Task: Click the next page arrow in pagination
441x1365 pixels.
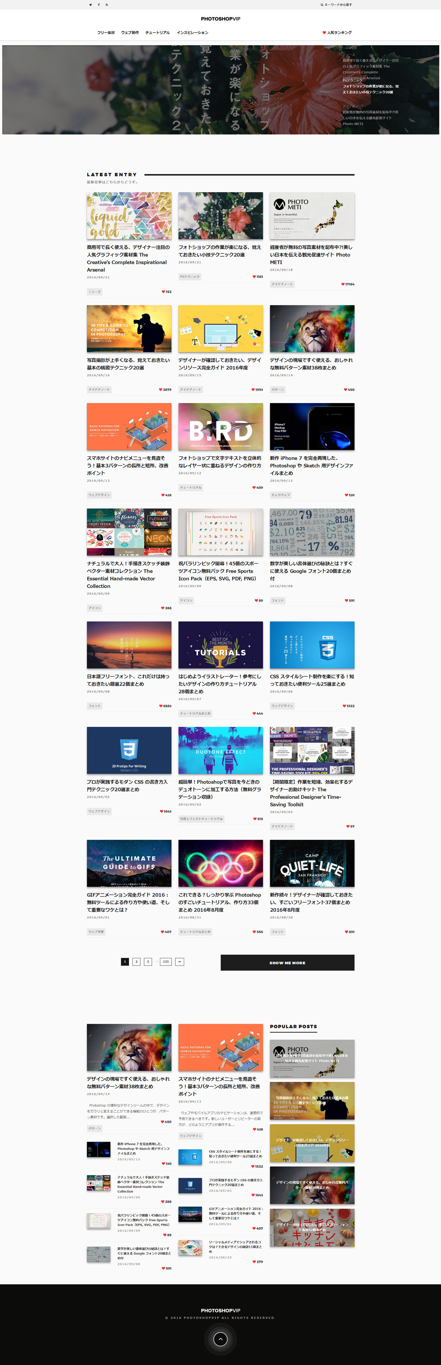Action: 180,962
